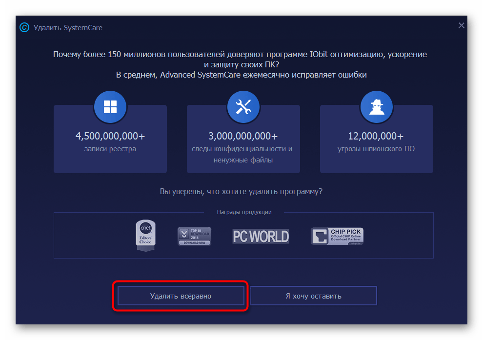Click the "Удалить всёравно" button
This screenshot has width=483, height=340.
click(181, 296)
